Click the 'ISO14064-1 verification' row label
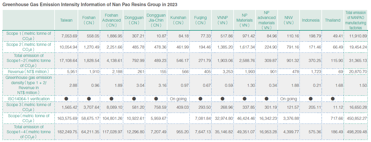The image size is (371, 142). pyautogui.click(x=29, y=99)
